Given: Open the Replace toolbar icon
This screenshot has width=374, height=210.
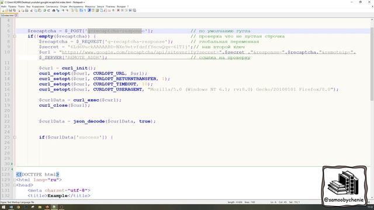Looking at the screenshot, I should pos(58,10).
